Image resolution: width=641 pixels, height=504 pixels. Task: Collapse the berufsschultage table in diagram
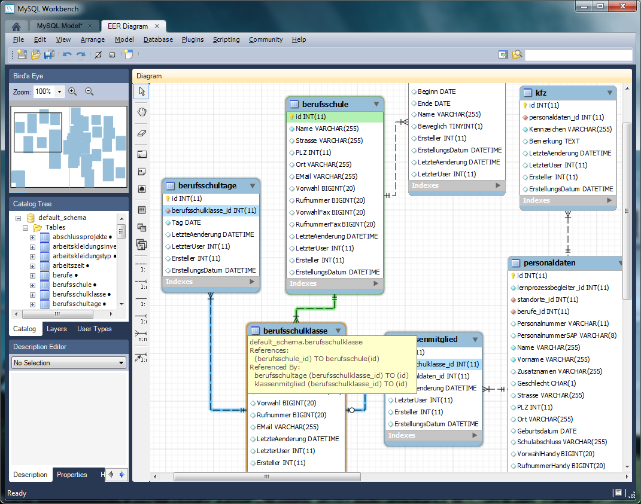[x=252, y=186]
